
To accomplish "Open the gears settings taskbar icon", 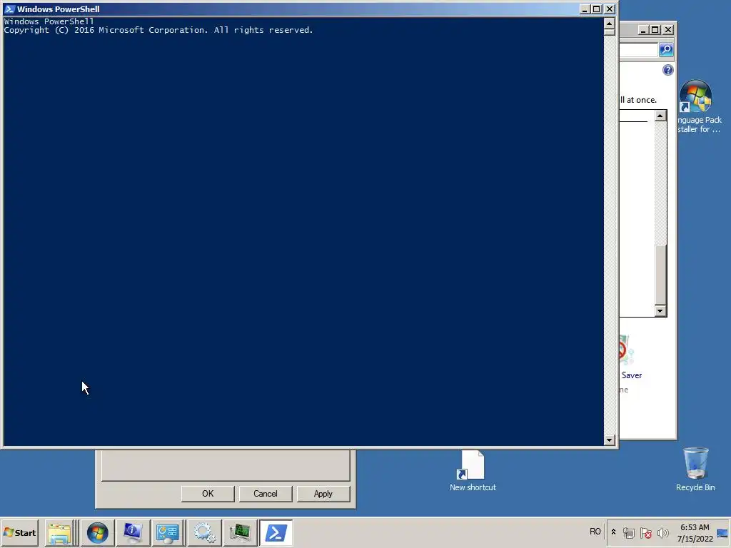I will (x=204, y=532).
